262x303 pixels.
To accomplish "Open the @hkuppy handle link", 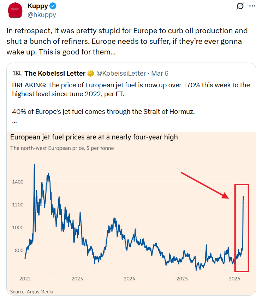I will coord(42,14).
